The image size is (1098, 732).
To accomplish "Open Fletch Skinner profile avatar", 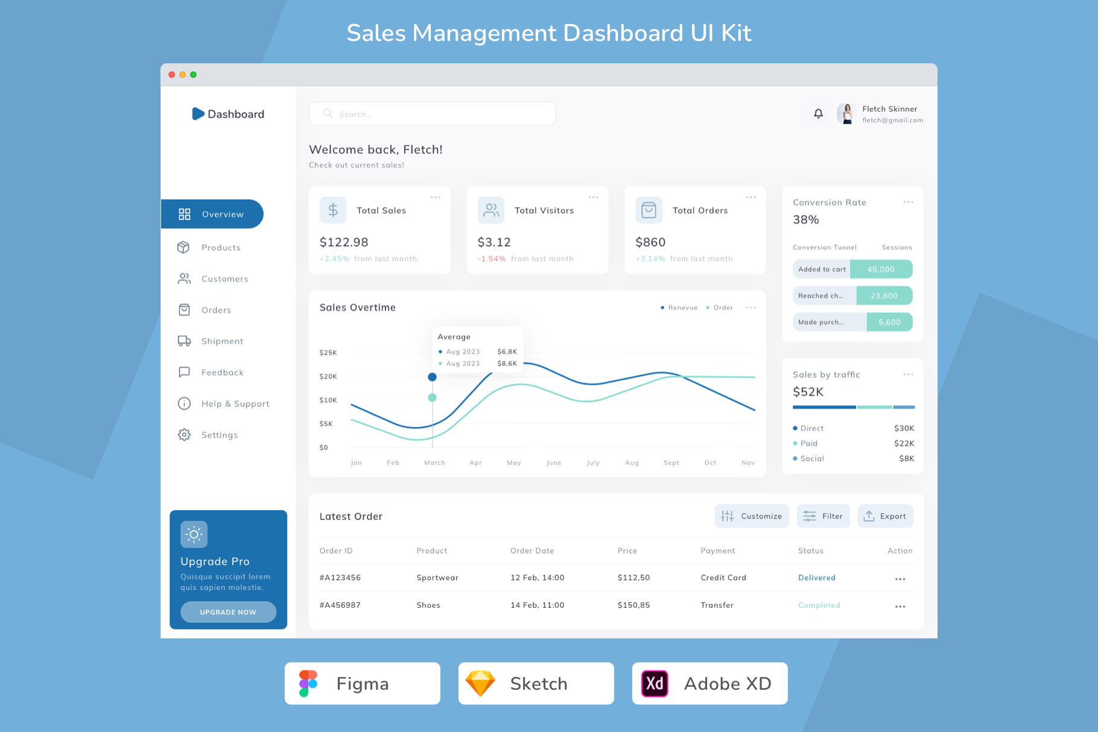I will pos(847,113).
